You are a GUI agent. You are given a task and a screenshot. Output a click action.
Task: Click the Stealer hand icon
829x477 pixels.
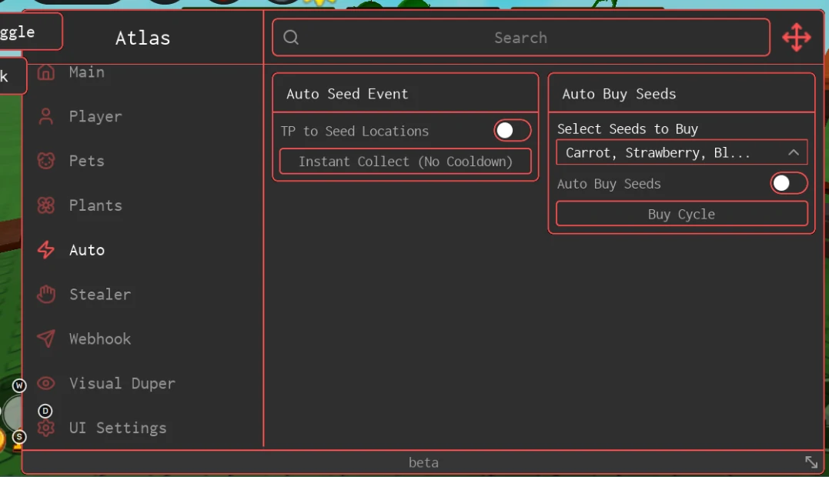point(46,294)
